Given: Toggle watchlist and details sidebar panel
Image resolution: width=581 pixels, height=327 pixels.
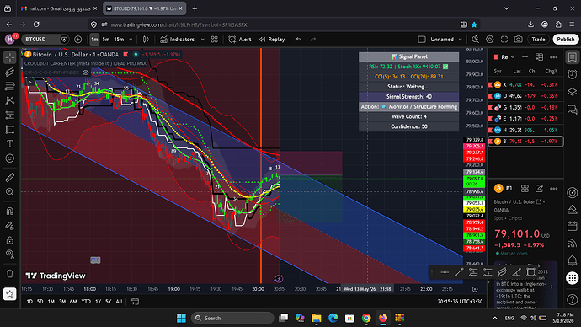Looking at the screenshot, I should pyautogui.click(x=573, y=57).
